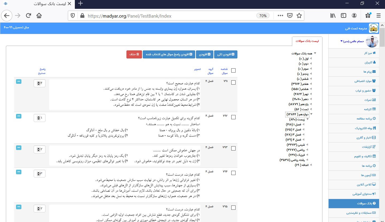385x222 pixels.
Task: Open the Firefox library icon
Action: (333, 16)
